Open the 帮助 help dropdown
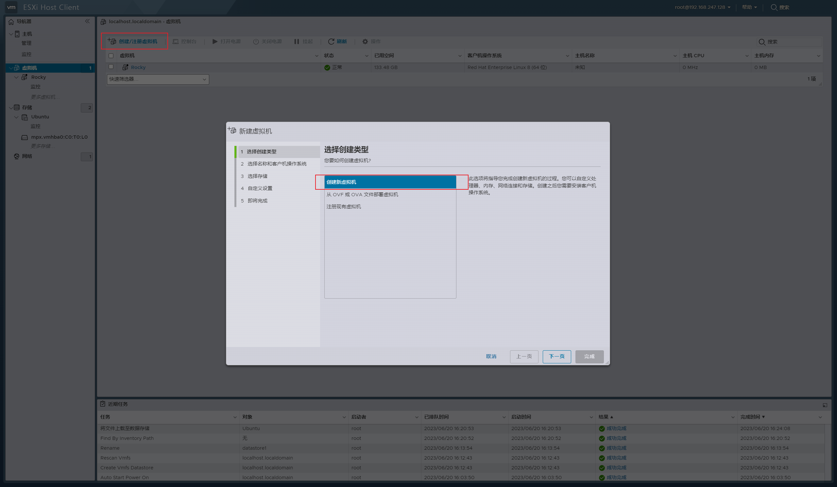 tap(749, 7)
